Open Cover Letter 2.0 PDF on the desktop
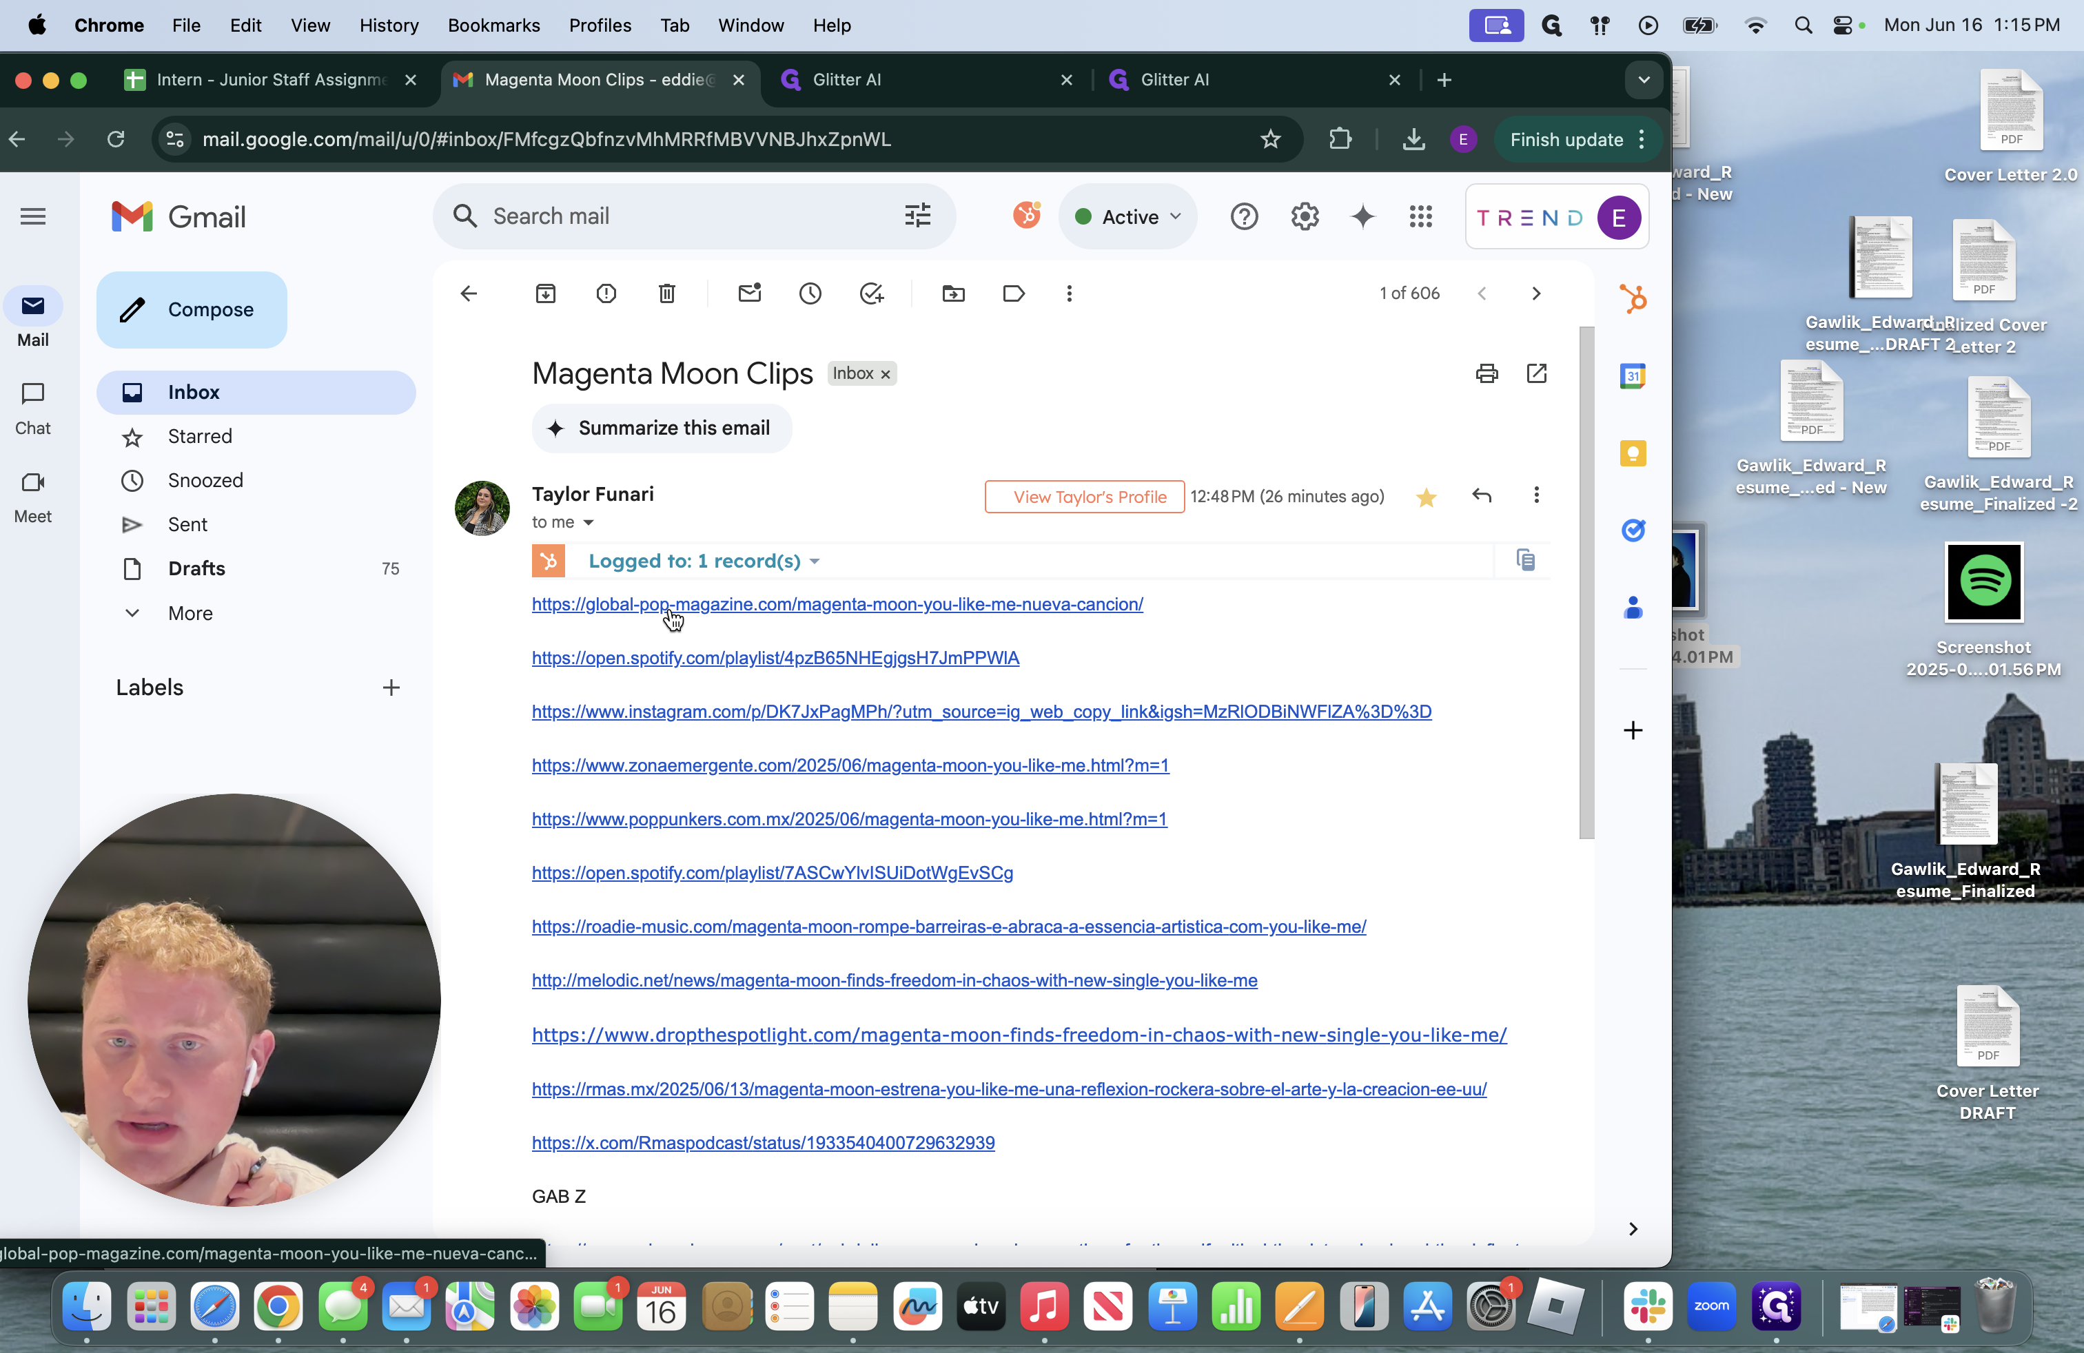Screen dimensions: 2084x1353 click(2010, 126)
